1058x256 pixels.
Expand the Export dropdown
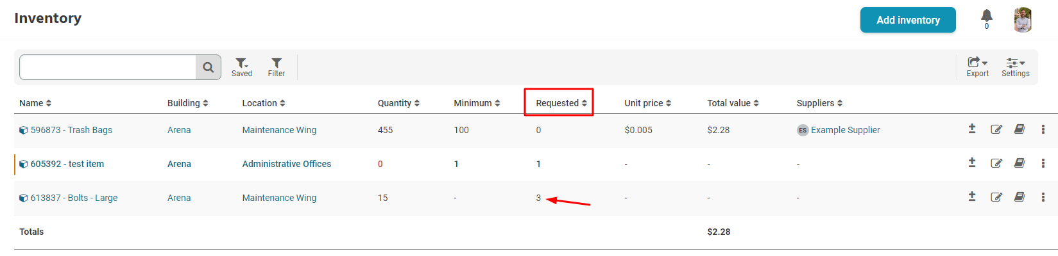[x=978, y=67]
